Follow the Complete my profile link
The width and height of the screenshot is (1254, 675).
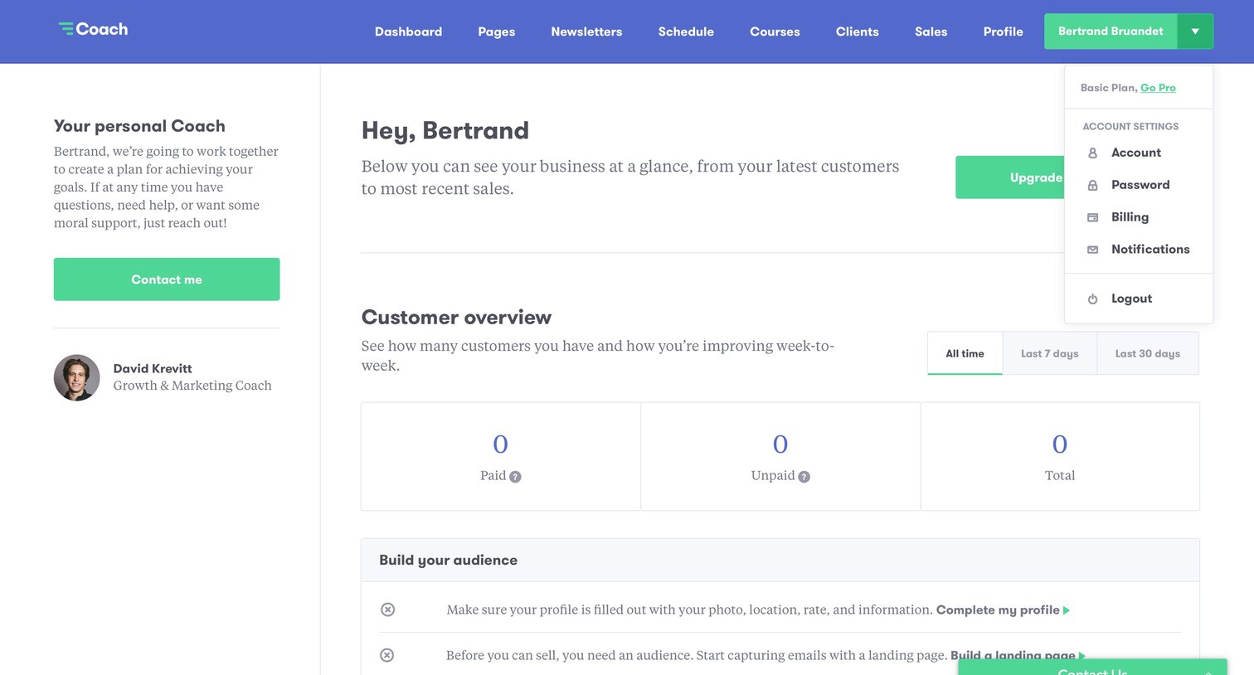click(998, 610)
